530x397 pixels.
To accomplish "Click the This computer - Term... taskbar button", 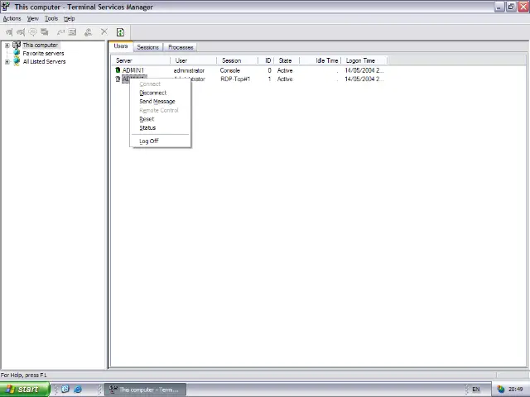I will pos(145,390).
